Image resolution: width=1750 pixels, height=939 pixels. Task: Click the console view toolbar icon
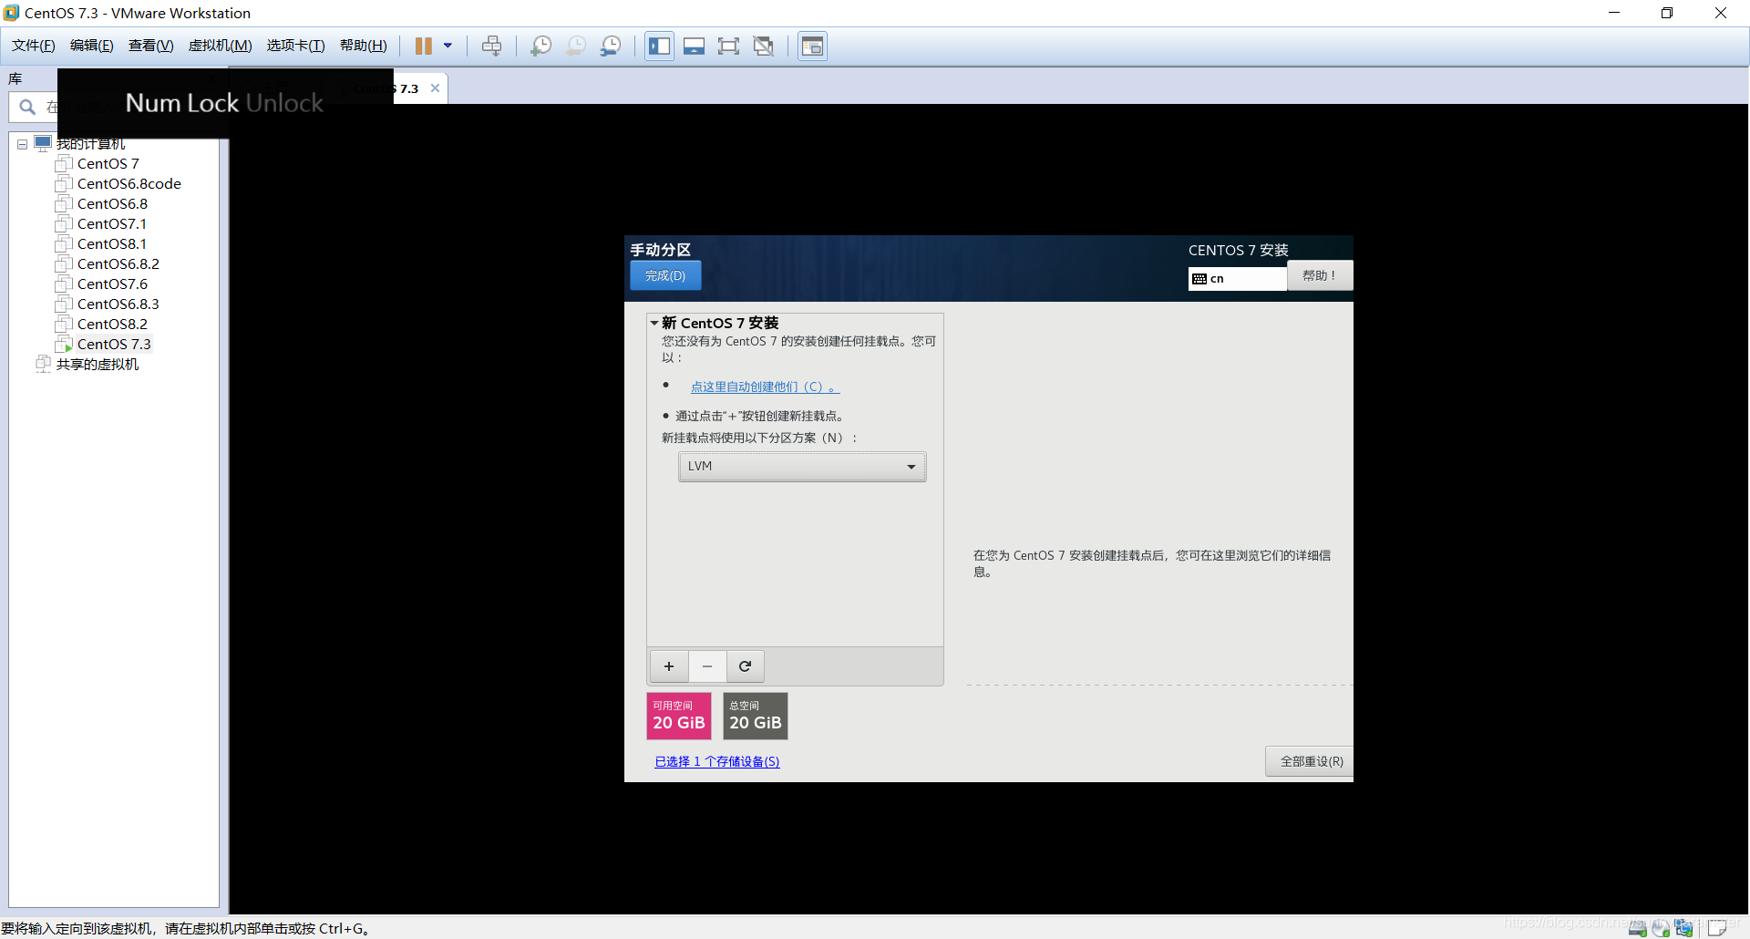pos(812,46)
